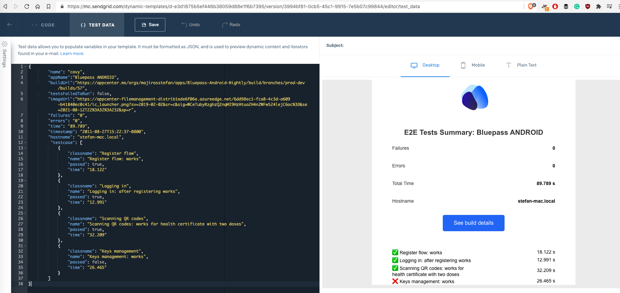Click the 32.209 s time in preview
The width and height of the screenshot is (620, 293).
tap(546, 270)
